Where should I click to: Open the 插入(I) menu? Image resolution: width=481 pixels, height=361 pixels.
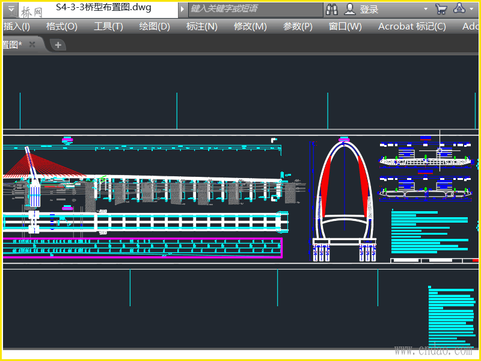tap(17, 26)
